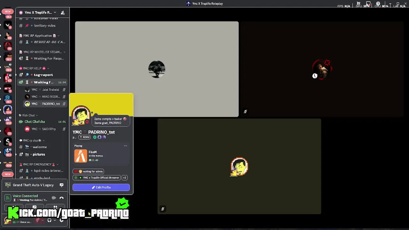Click the invite people icon beside server name
Screen dimensions: 409x230
(x=63, y=12)
